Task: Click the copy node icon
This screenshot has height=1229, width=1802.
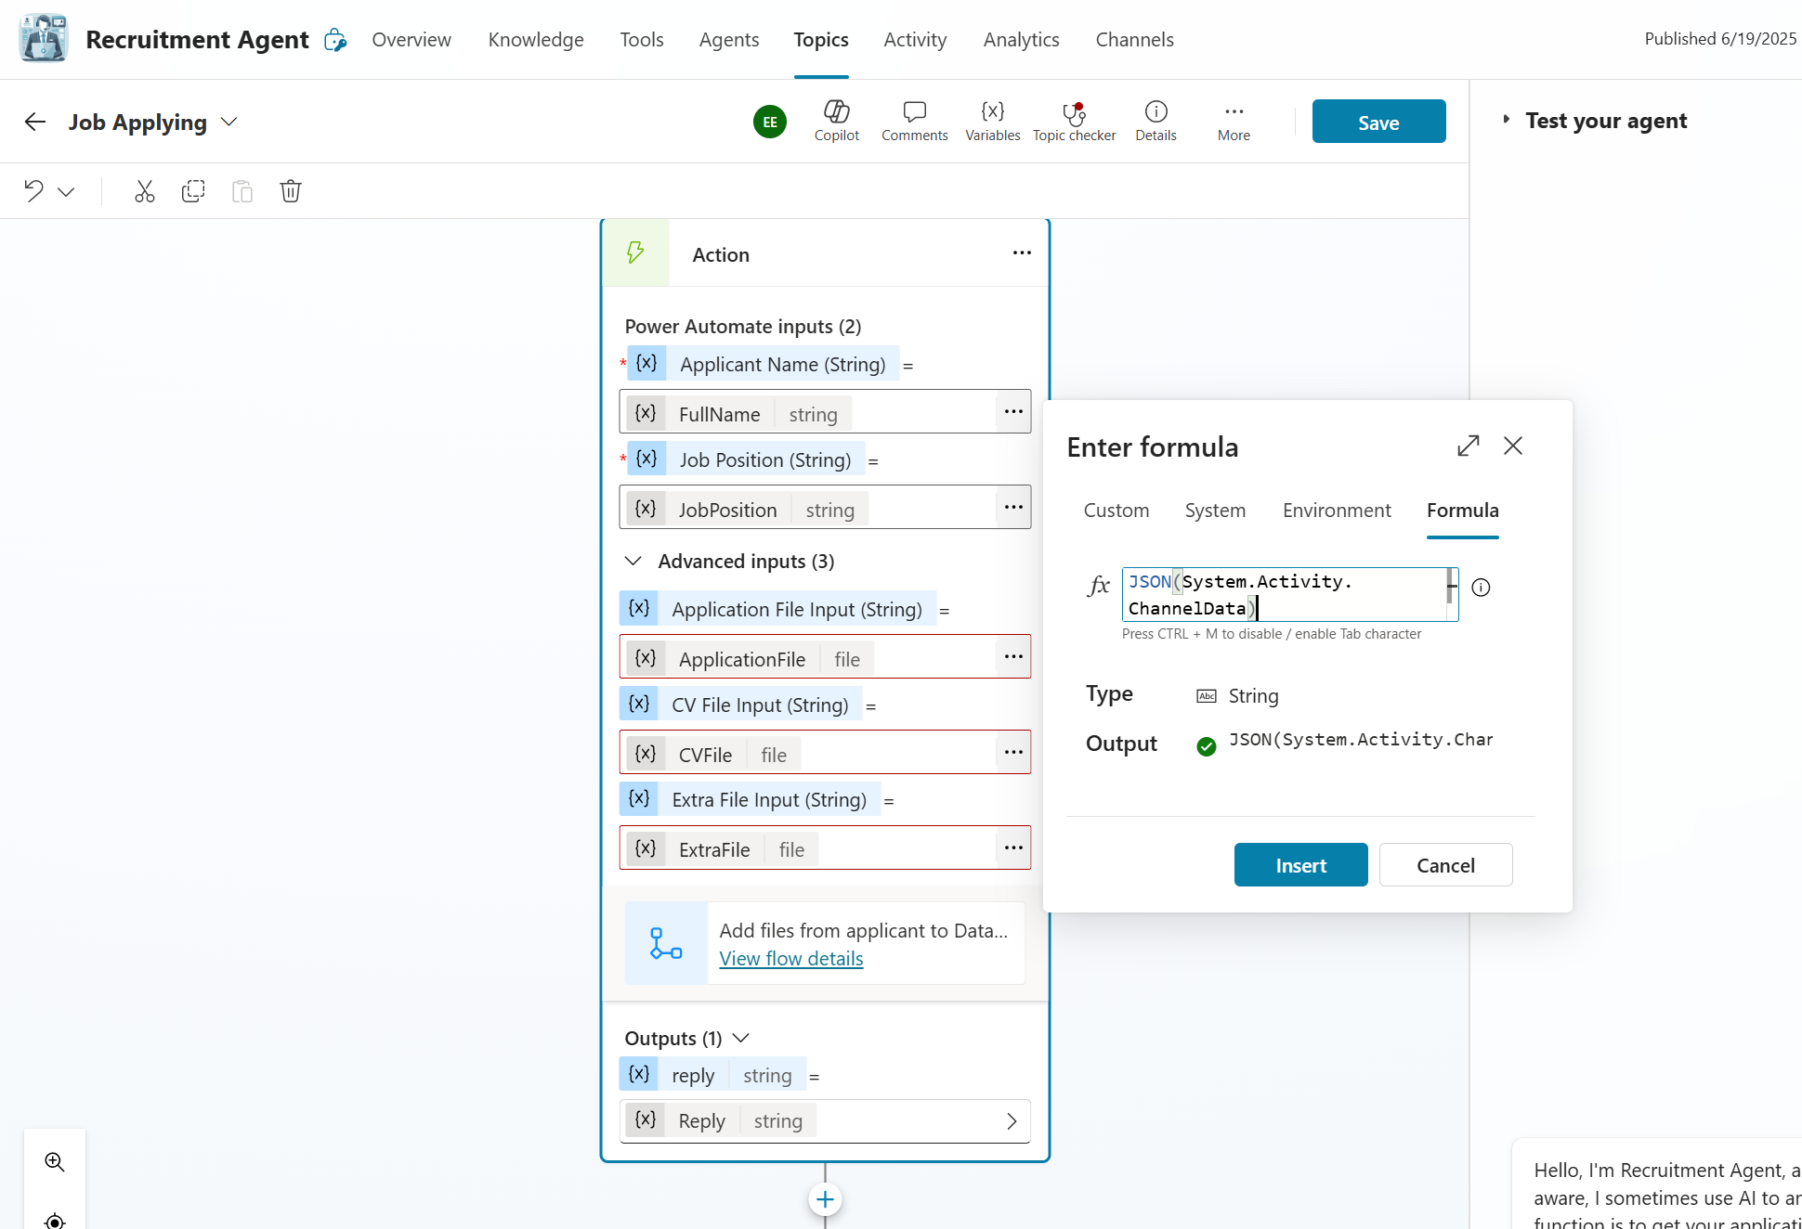Action: tap(193, 191)
